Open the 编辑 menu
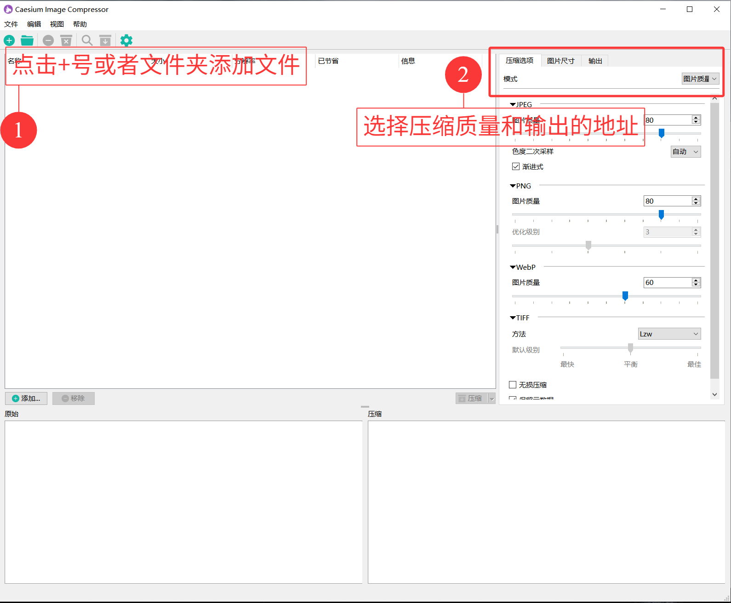Viewport: 731px width, 603px height. [x=34, y=24]
